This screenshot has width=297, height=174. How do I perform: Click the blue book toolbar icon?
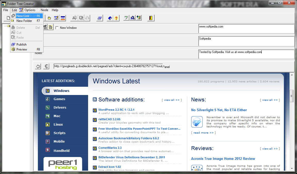[110, 18]
